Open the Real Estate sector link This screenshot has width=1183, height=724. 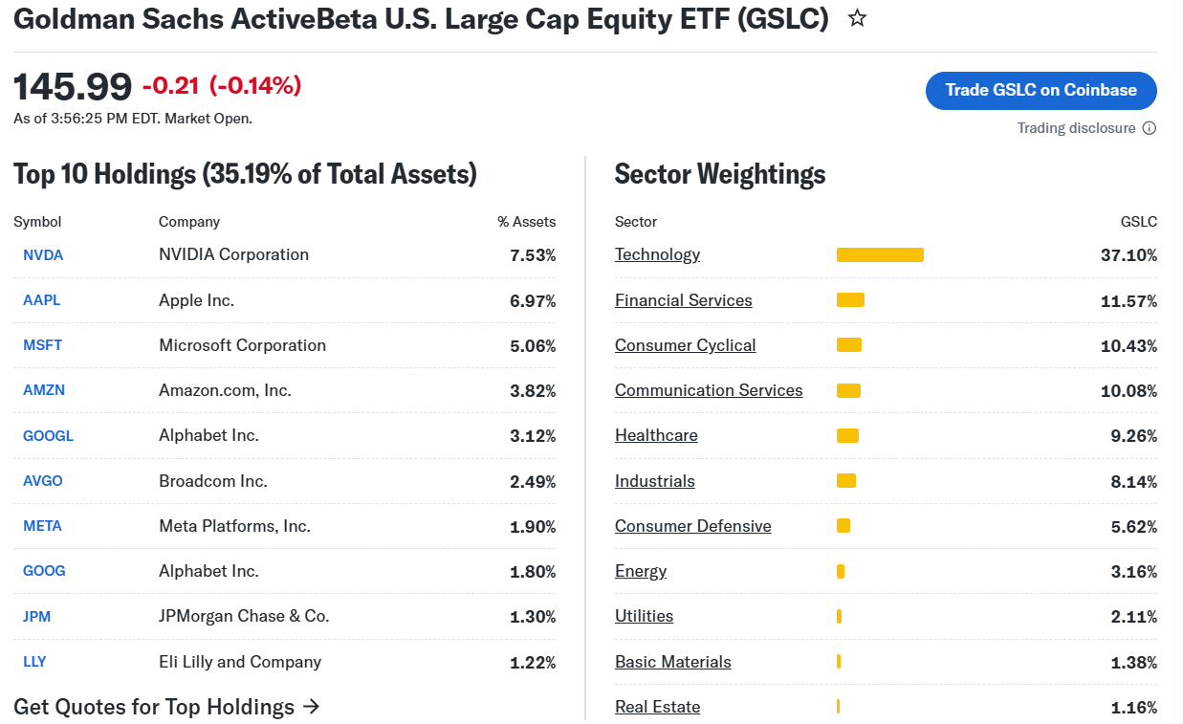pos(657,707)
